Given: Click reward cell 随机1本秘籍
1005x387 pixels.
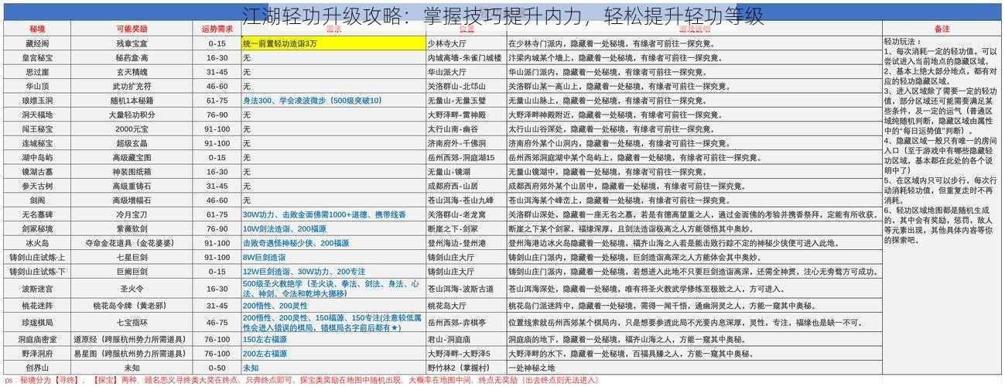Looking at the screenshot, I should coord(132,101).
